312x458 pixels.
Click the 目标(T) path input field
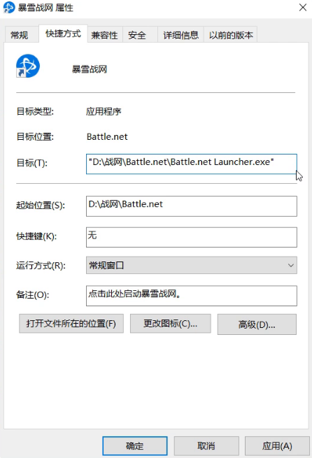point(192,164)
